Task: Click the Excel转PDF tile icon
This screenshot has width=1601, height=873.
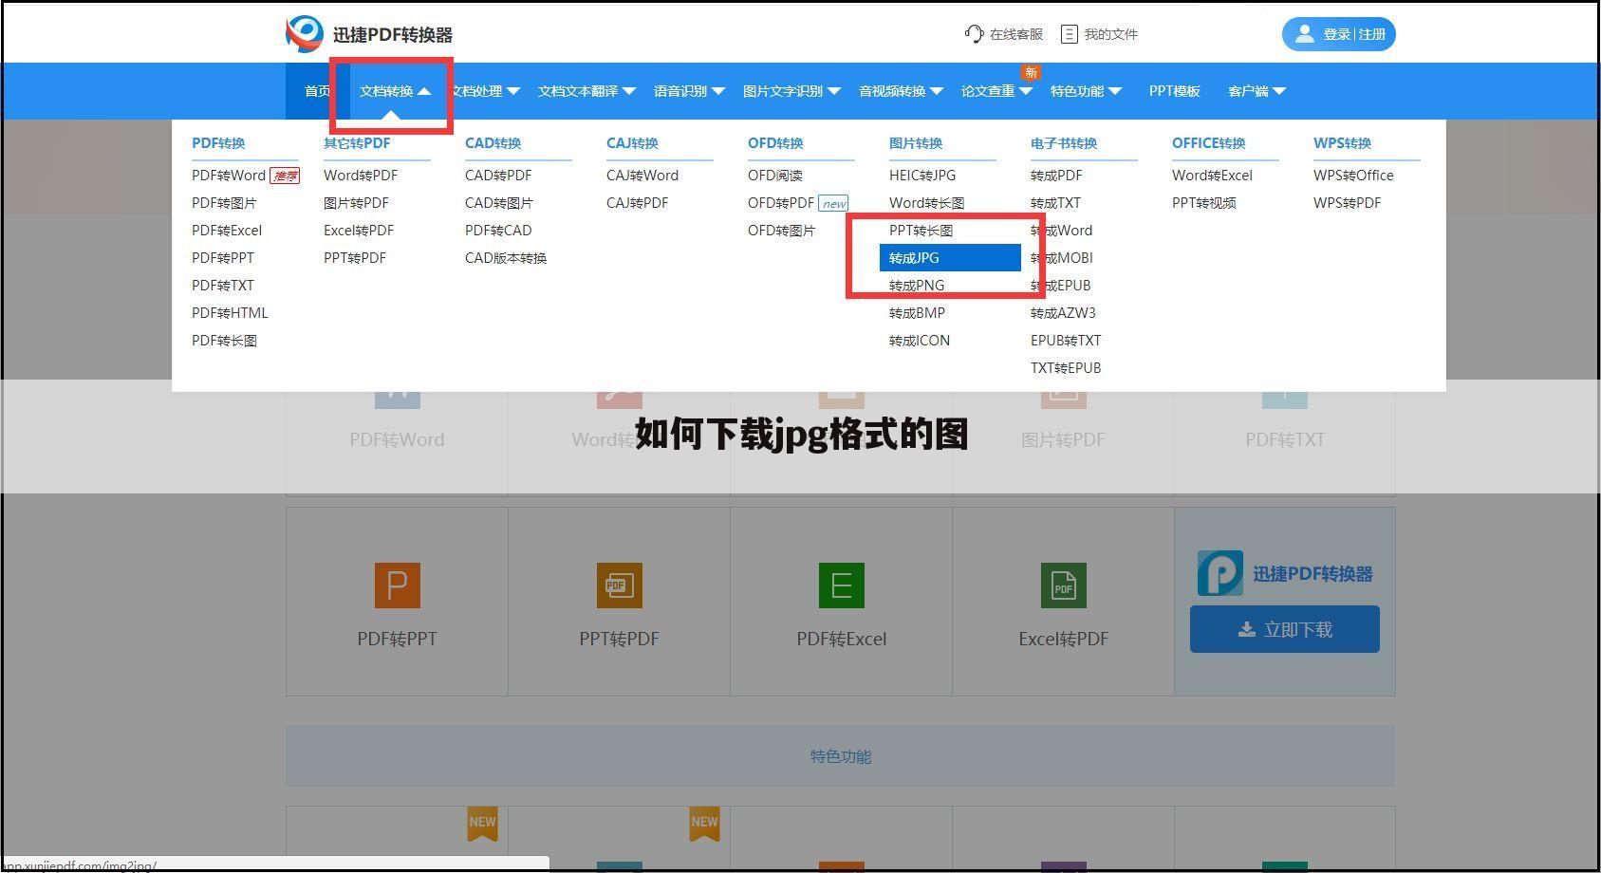Action: point(1064,585)
